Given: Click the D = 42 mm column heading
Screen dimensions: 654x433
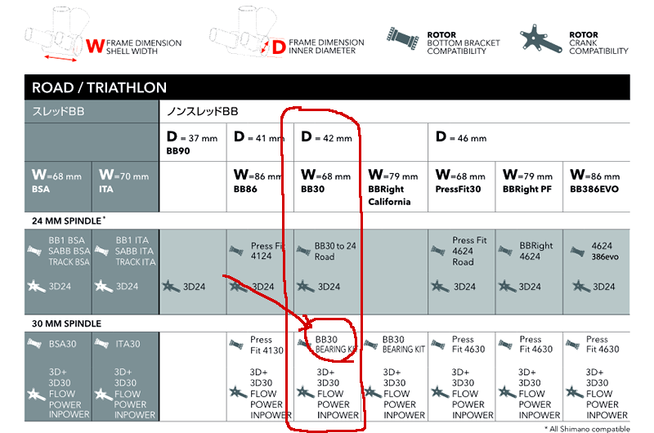Looking at the screenshot, I should [x=326, y=137].
